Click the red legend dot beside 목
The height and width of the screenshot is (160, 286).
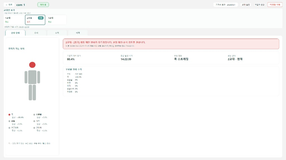(9, 115)
